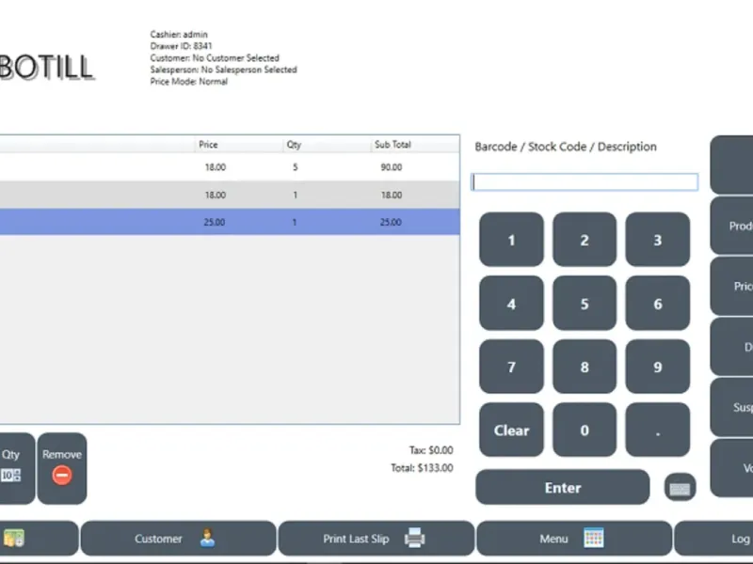Click the Remove item button

pyautogui.click(x=62, y=468)
